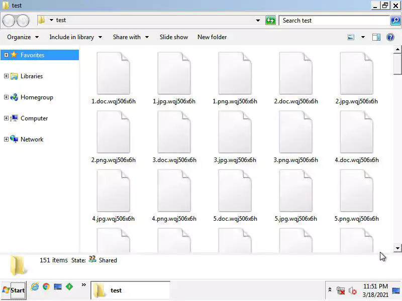Screen dimensions: 402x301
Task: Show hidden system tray icons
Action: click(330, 290)
